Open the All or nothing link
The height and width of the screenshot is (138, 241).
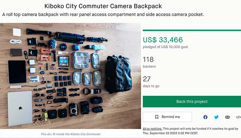152,128
